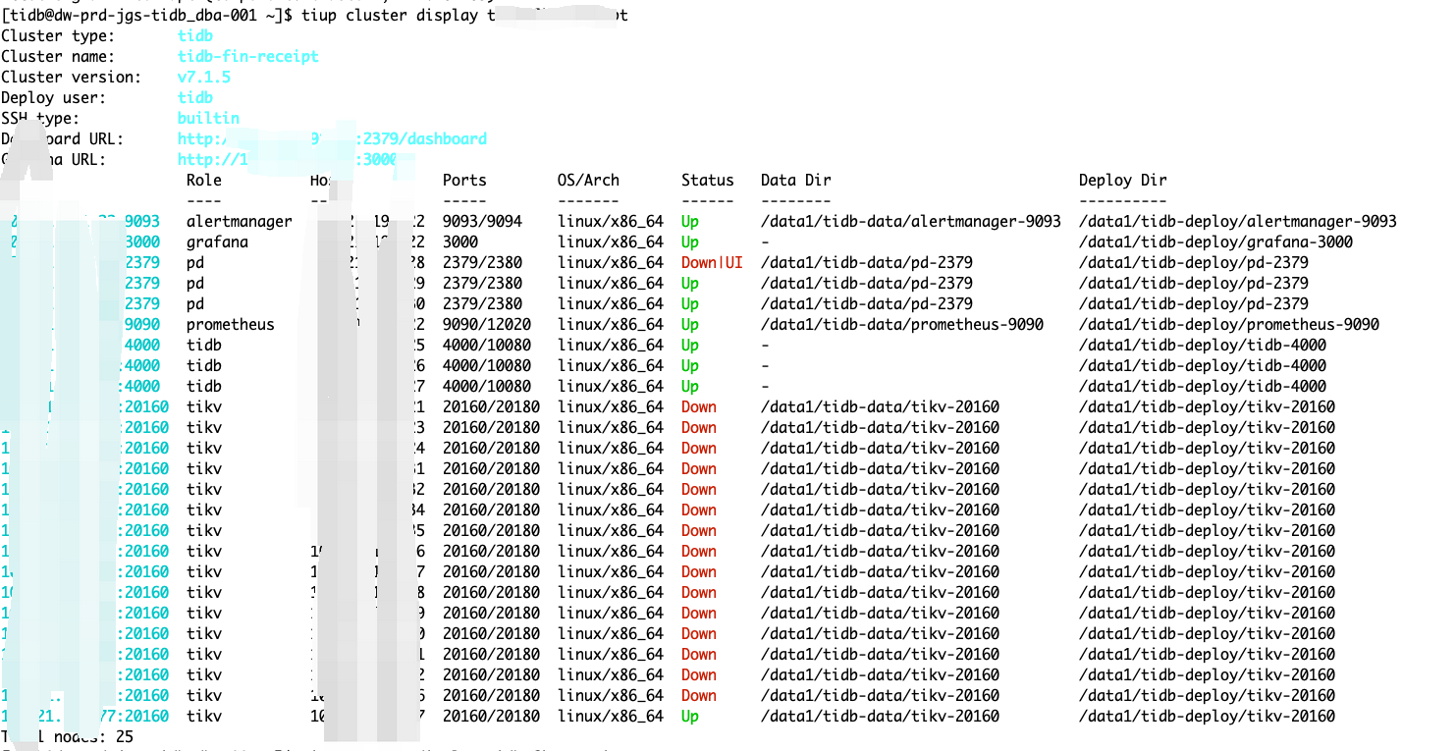Select the path /data1/tidb-data/alertmanager-9093

tap(911, 222)
